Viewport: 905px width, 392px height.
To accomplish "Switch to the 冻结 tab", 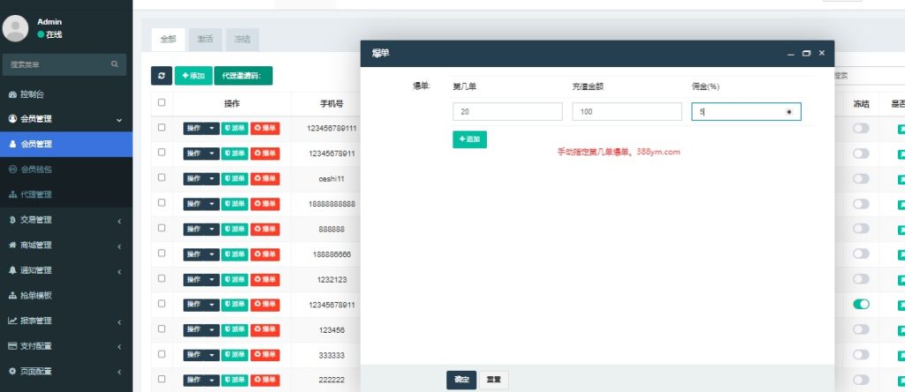I will [241, 39].
